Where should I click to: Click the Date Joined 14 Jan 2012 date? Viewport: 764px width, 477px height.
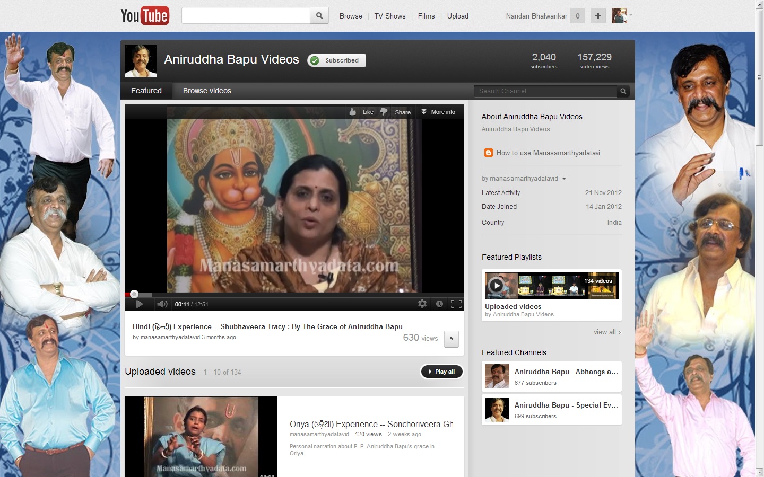pos(604,207)
